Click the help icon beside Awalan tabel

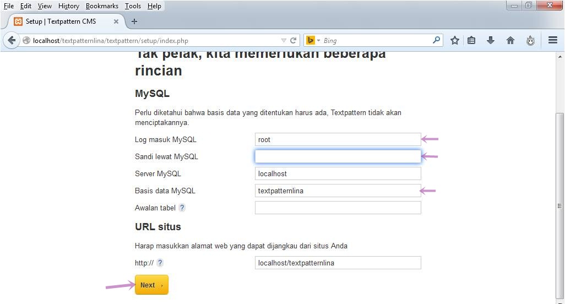click(182, 208)
